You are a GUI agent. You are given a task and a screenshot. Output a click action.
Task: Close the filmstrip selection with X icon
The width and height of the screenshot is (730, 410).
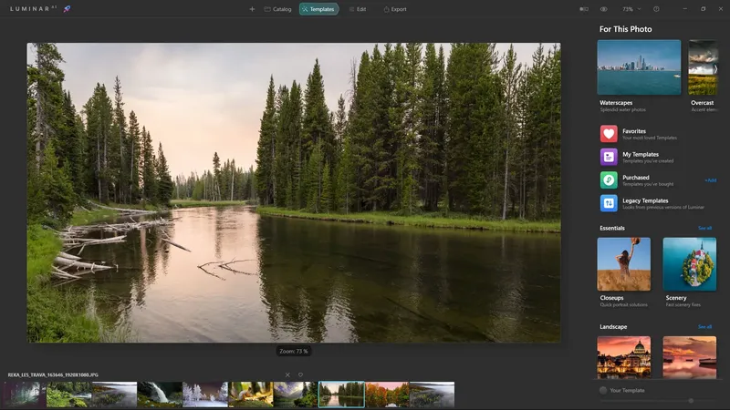coord(287,374)
